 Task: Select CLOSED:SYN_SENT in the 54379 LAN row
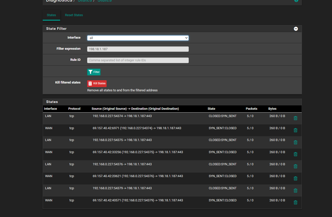click(223, 188)
